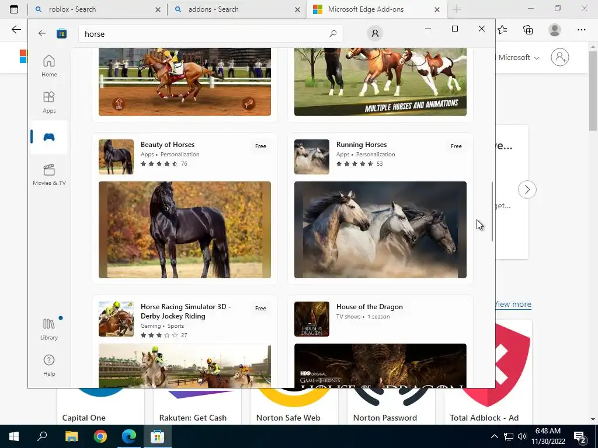The height and width of the screenshot is (448, 598).
Task: Open View more link on Add-ons page
Action: pos(513,304)
